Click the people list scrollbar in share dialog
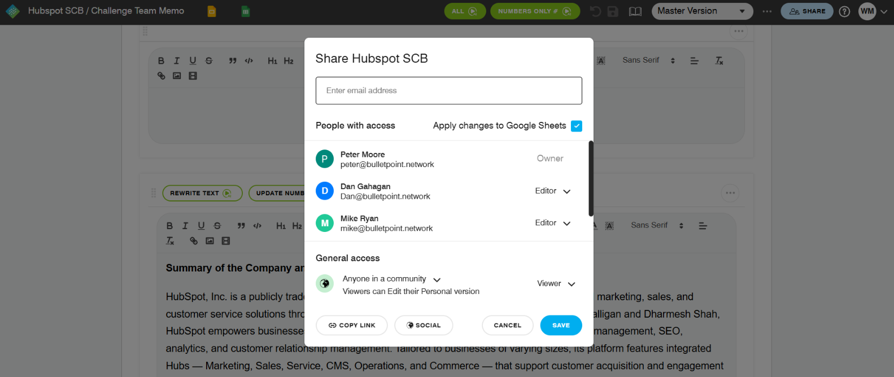This screenshot has width=894, height=377. pyautogui.click(x=591, y=178)
